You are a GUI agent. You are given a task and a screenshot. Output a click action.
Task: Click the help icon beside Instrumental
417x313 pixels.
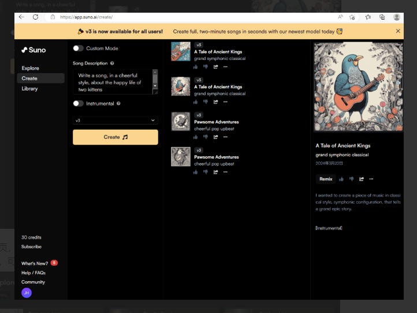118,104
